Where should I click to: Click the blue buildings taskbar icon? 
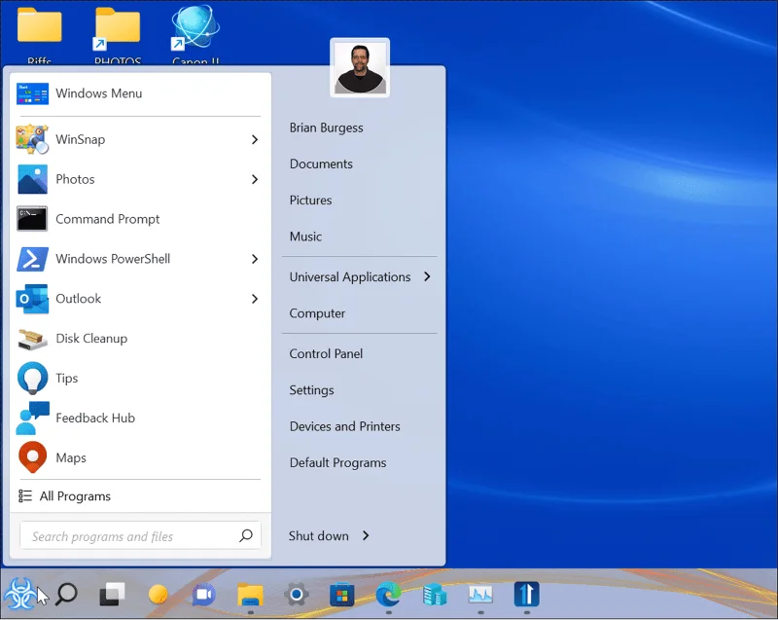click(435, 594)
